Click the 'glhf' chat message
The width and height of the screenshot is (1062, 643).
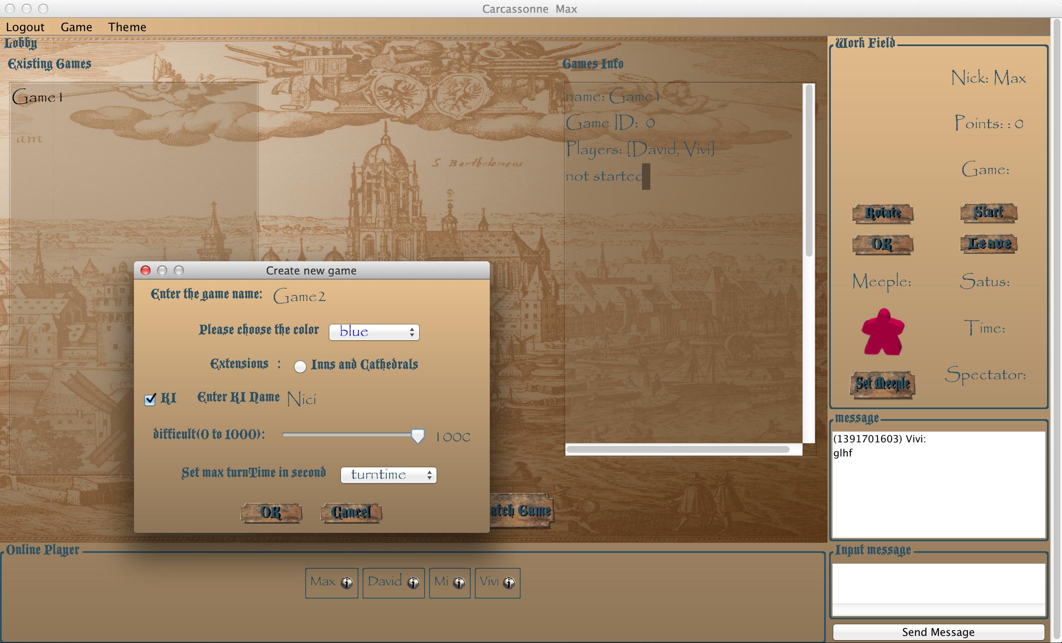pyautogui.click(x=842, y=453)
